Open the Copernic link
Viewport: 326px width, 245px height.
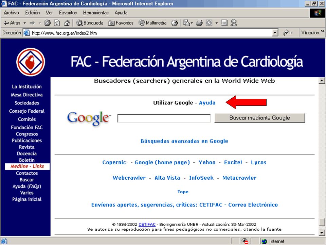(x=114, y=162)
